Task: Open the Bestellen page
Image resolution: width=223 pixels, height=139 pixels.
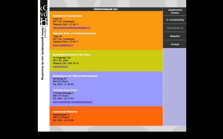Action: click(175, 36)
